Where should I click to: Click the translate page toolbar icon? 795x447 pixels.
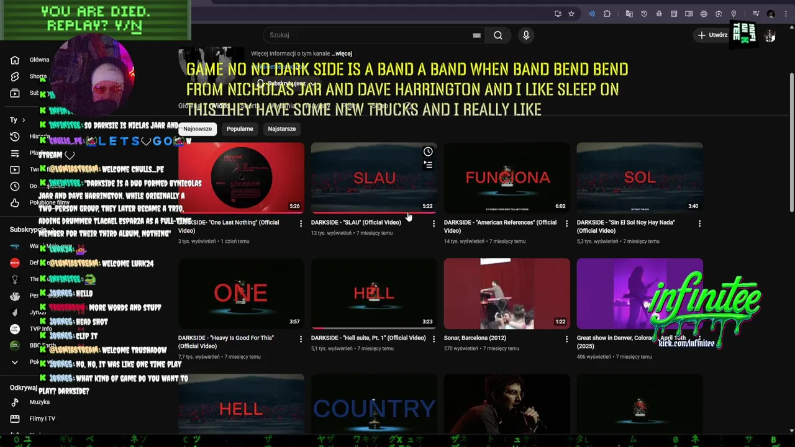tap(629, 14)
